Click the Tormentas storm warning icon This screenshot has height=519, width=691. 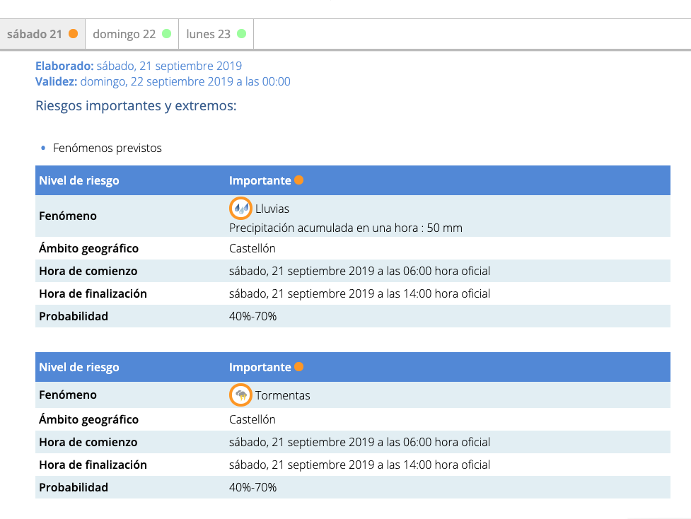(x=241, y=395)
